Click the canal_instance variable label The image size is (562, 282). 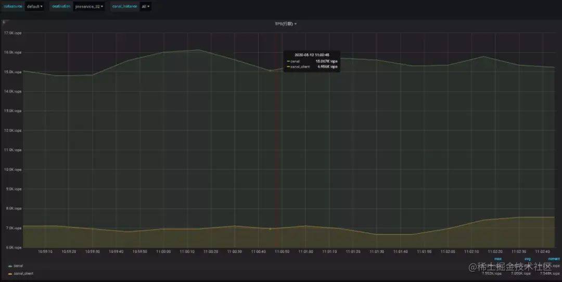(125, 6)
